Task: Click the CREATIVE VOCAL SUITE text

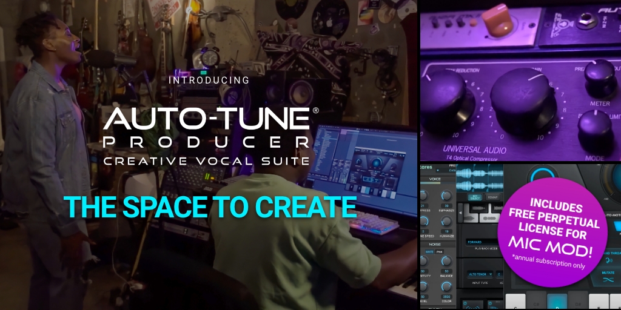Action: (x=206, y=160)
